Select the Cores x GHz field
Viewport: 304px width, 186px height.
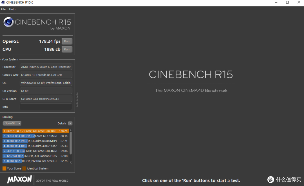tap(46, 75)
